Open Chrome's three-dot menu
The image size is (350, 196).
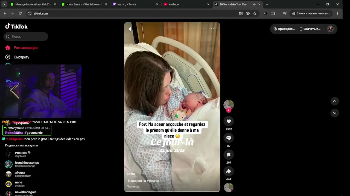(x=338, y=13)
